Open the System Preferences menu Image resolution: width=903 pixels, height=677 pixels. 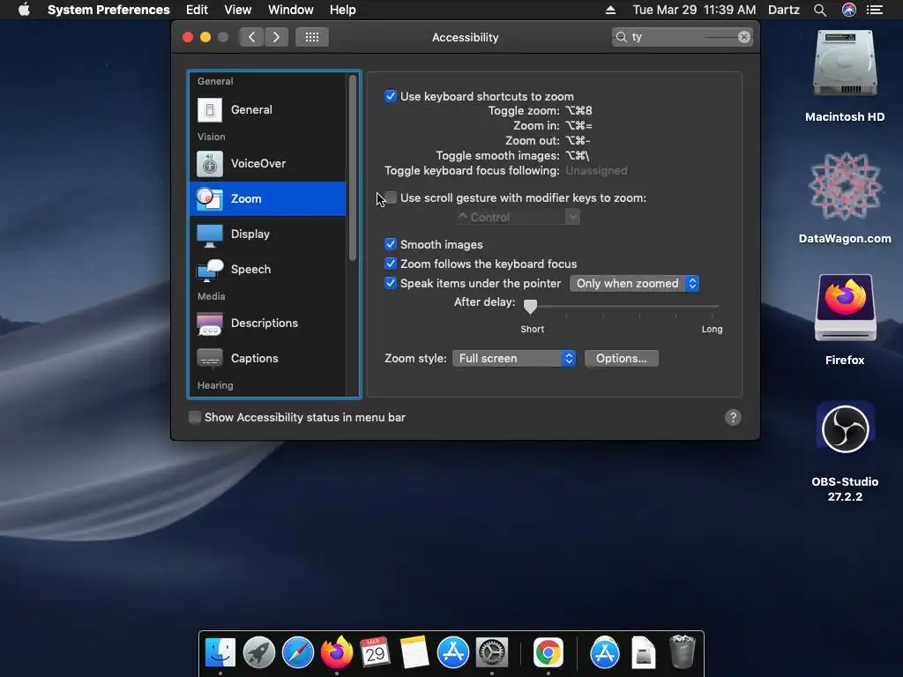108,10
